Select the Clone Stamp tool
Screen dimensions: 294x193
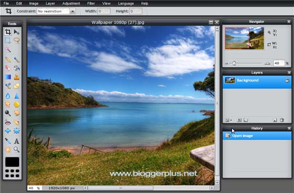tap(16, 77)
